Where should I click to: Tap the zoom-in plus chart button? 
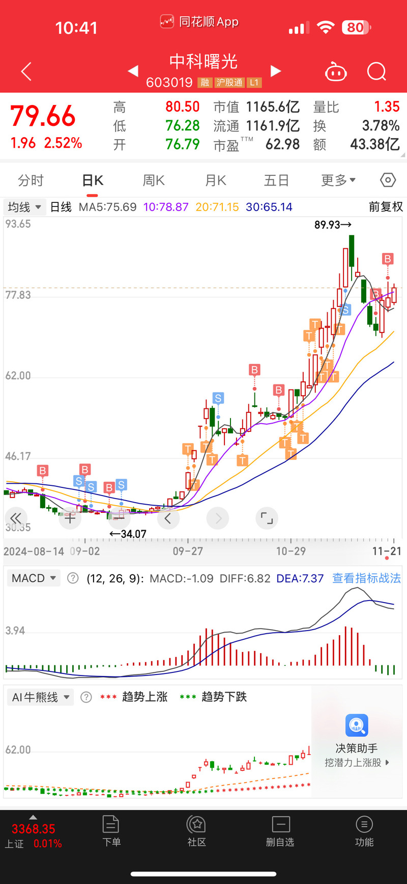click(x=70, y=518)
